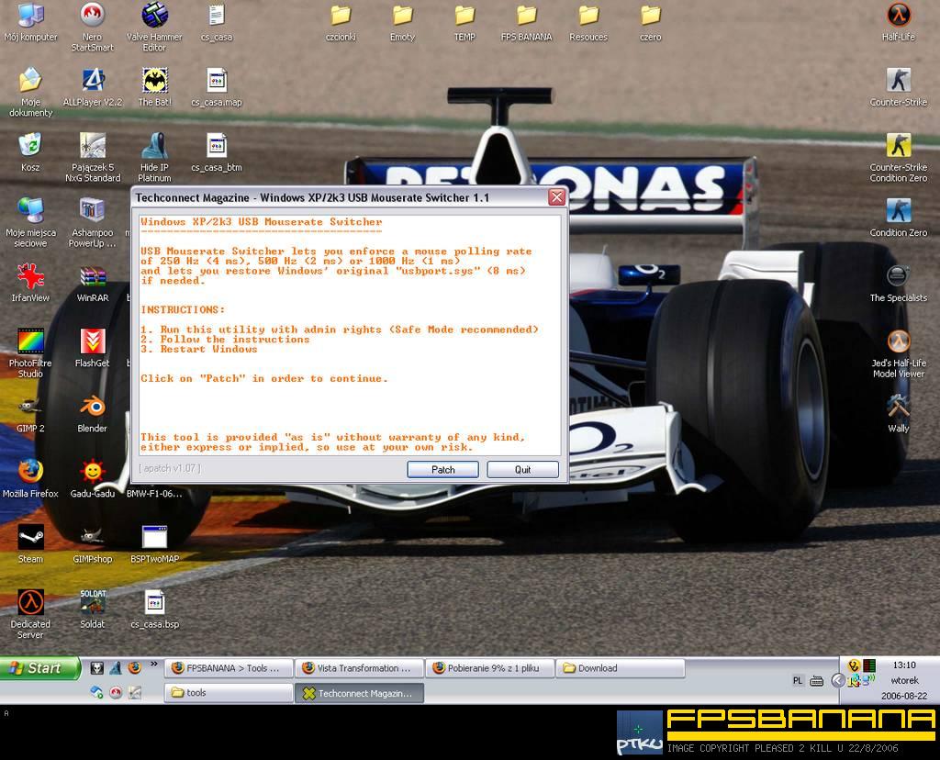Switch to Pobieranie 9% download window
The height and width of the screenshot is (760, 940).
[490, 667]
